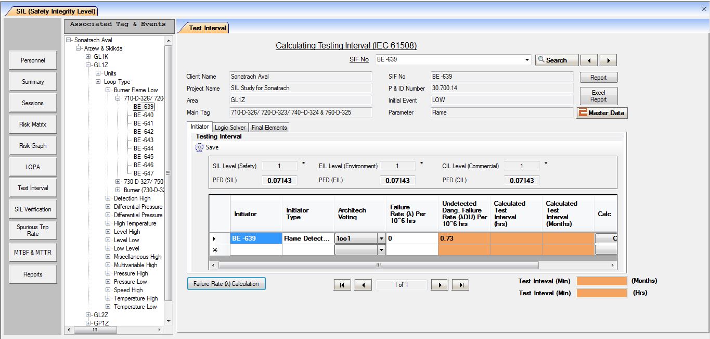
Task: Click the Failure Rate cell showing 0
Action: [x=412, y=238]
